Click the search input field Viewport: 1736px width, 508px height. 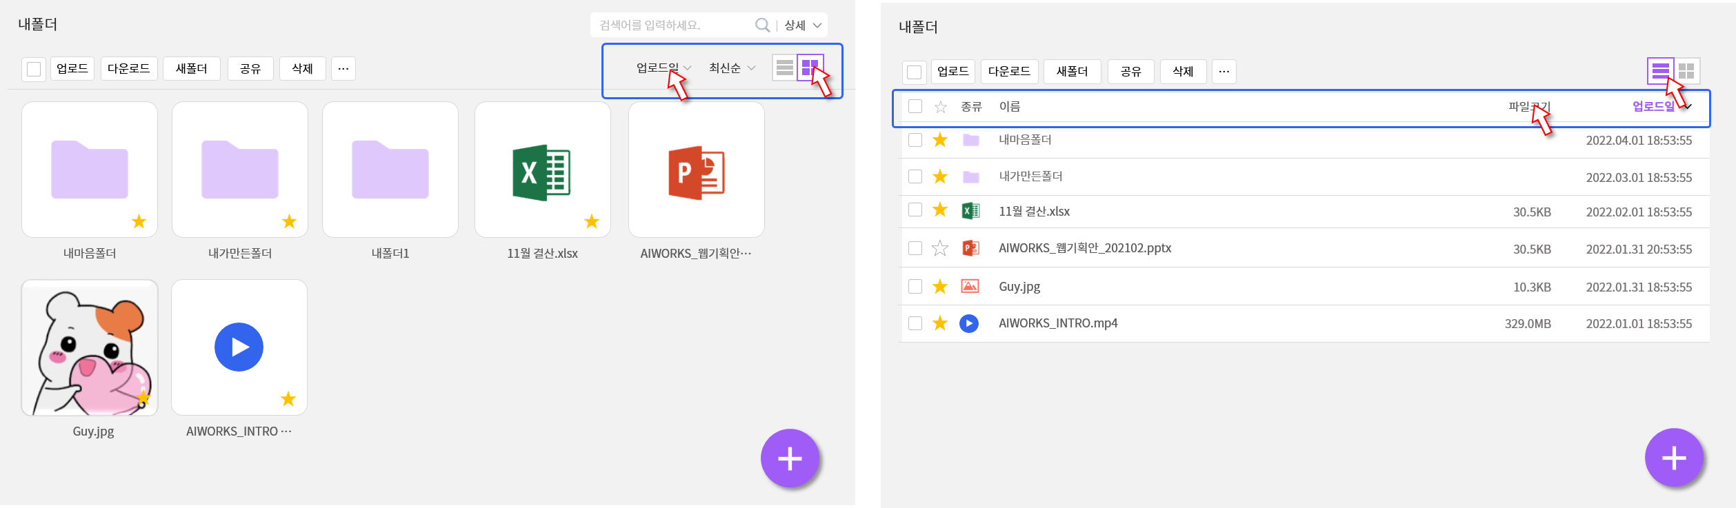pos(672,26)
